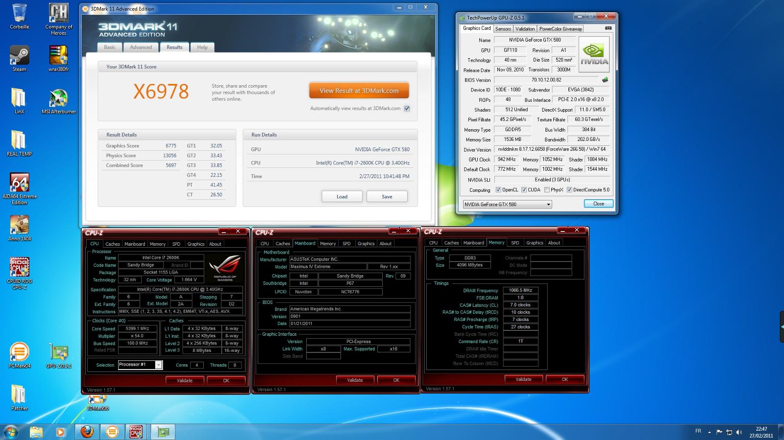Open the Windows Start menu orb
The width and height of the screenshot is (784, 440).
click(11, 432)
